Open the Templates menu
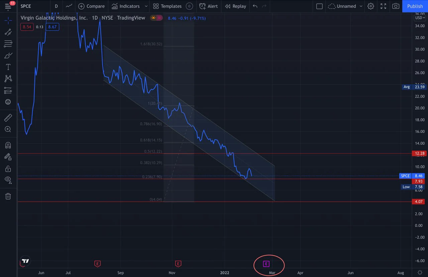Image resolution: width=428 pixels, height=277 pixels. click(167, 6)
